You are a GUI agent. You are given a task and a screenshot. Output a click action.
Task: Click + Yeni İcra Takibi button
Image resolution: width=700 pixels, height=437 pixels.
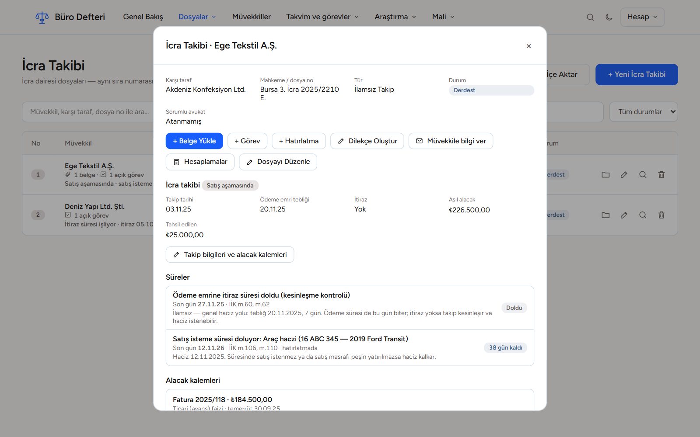point(637,75)
